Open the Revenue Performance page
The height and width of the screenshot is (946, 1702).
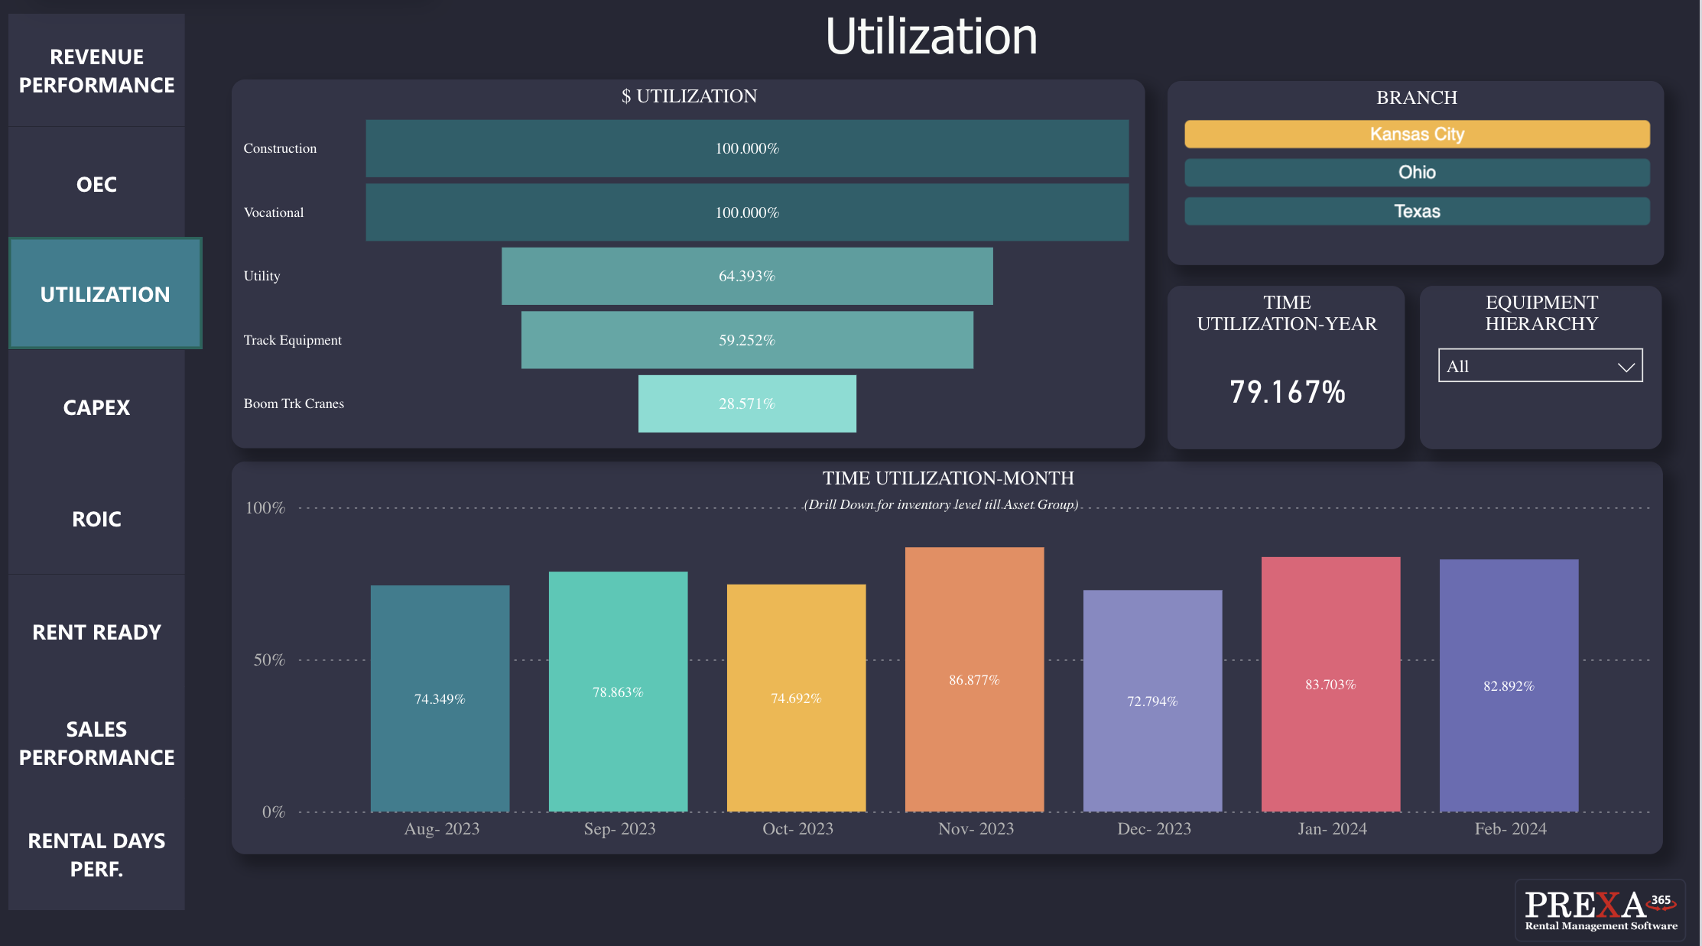[96, 71]
